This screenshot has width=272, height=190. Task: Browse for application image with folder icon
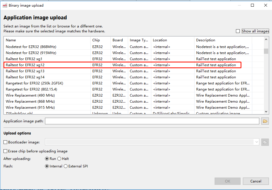[265, 121]
